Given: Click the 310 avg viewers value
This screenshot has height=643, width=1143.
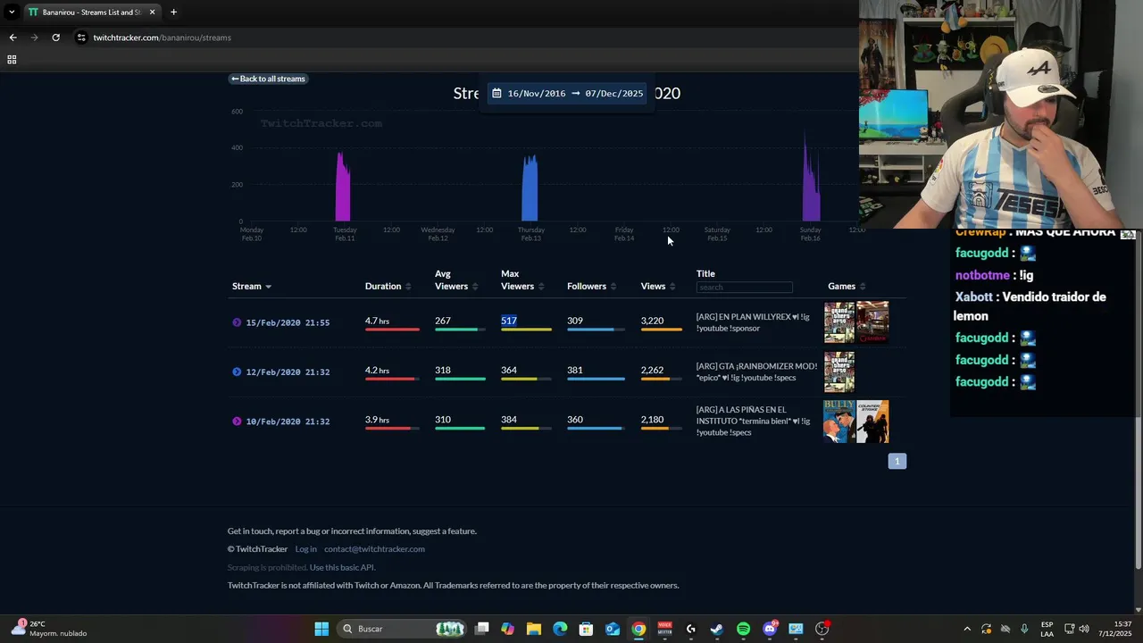Looking at the screenshot, I should 443,420.
